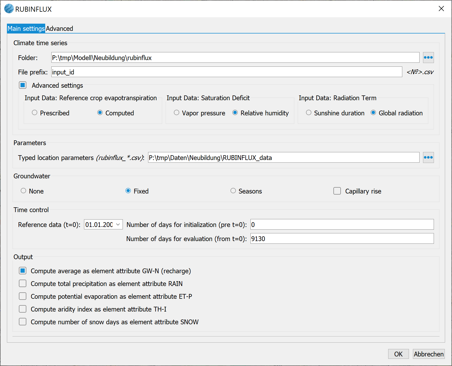Uncheck the Advanced settings checkbox
This screenshot has width=452, height=366.
[23, 85]
